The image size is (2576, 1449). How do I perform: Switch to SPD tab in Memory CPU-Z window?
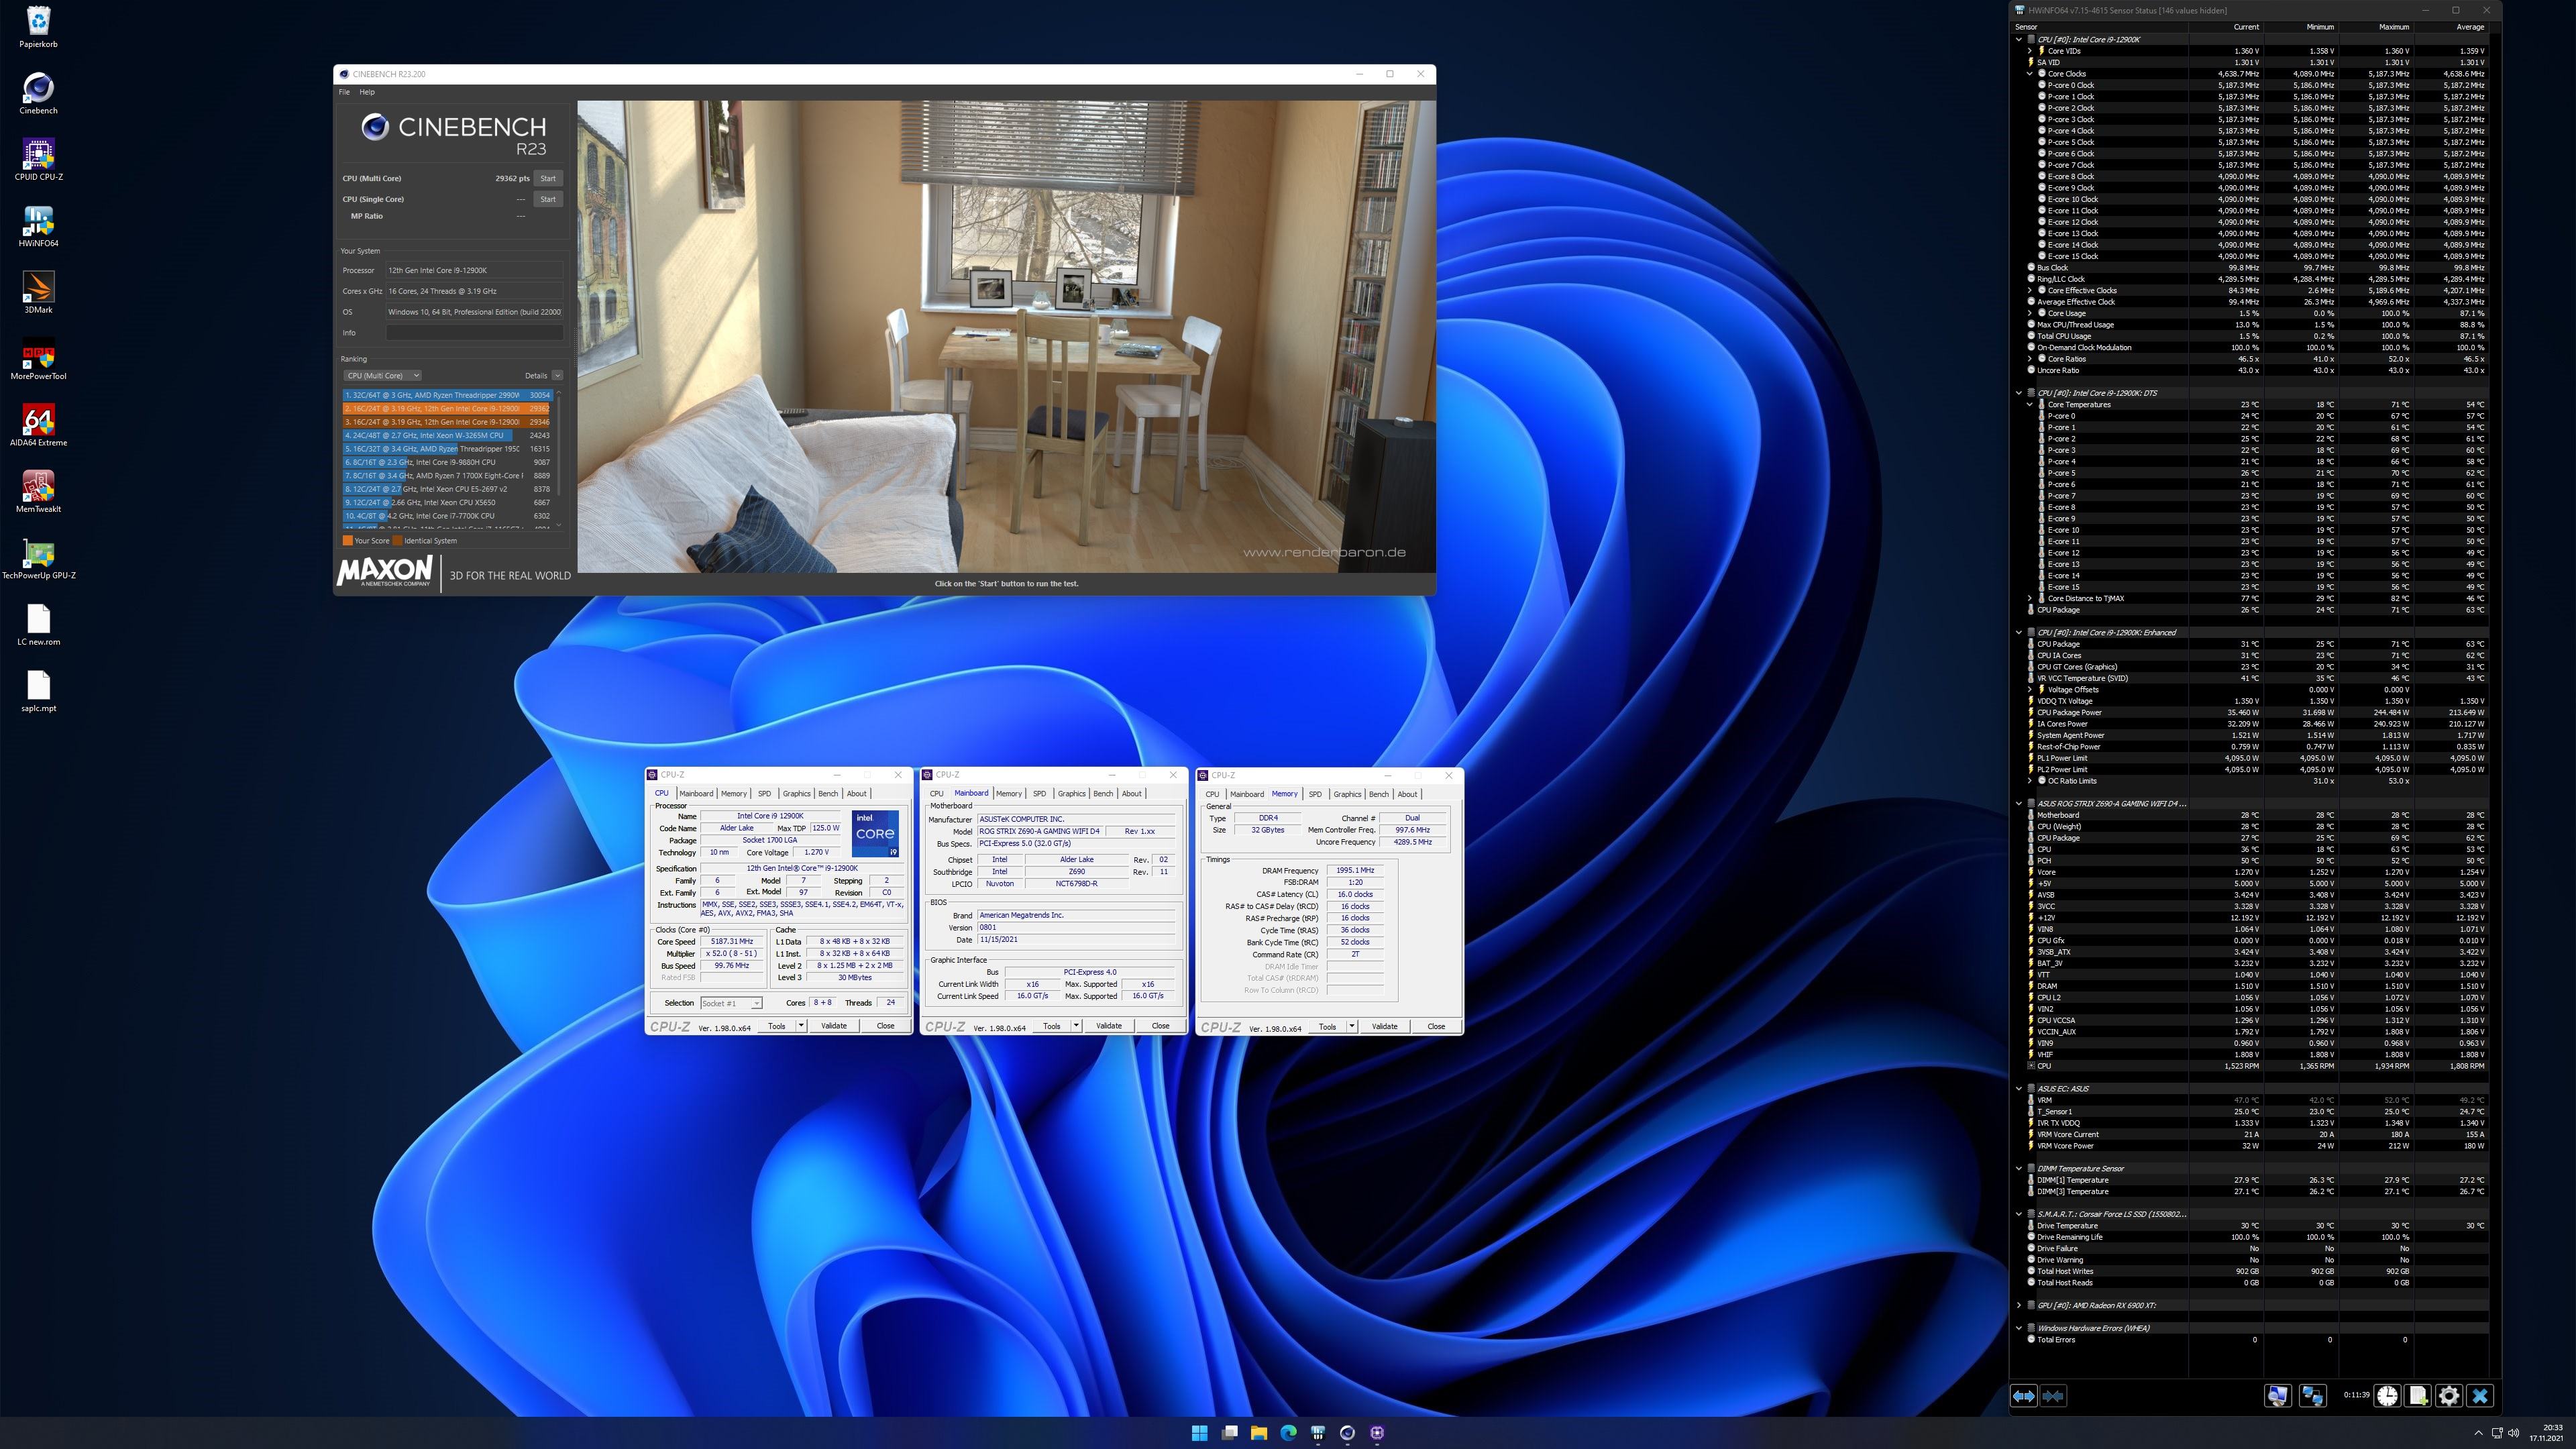pos(1315,794)
